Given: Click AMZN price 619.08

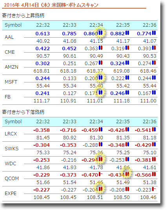Looking at the screenshot, I should 122,71.
